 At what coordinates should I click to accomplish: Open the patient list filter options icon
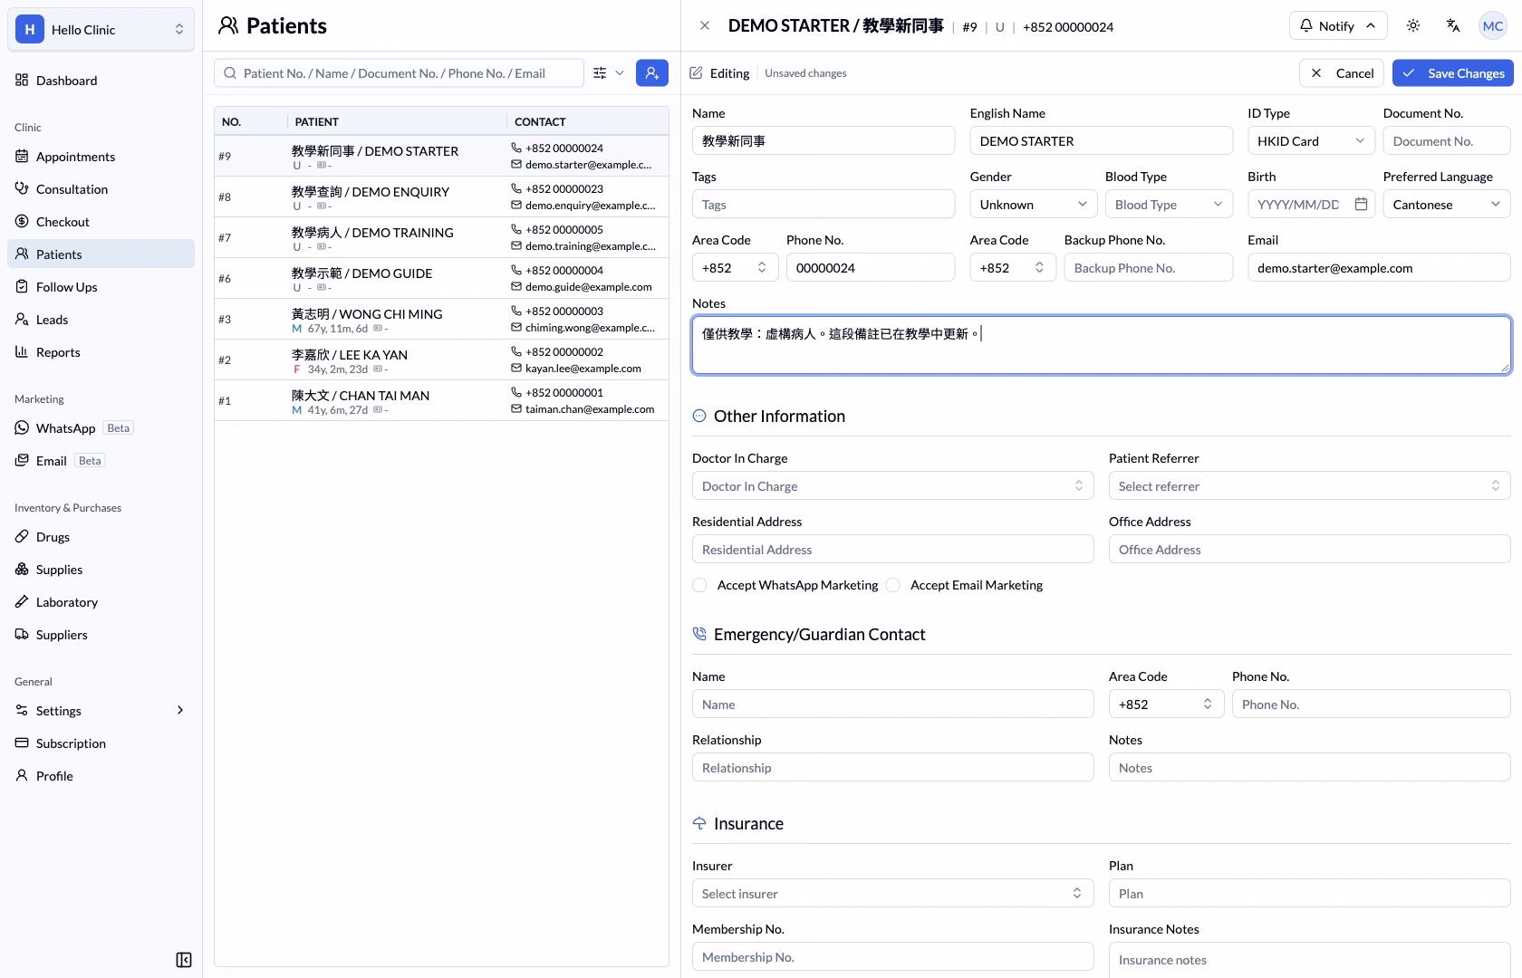pos(600,73)
